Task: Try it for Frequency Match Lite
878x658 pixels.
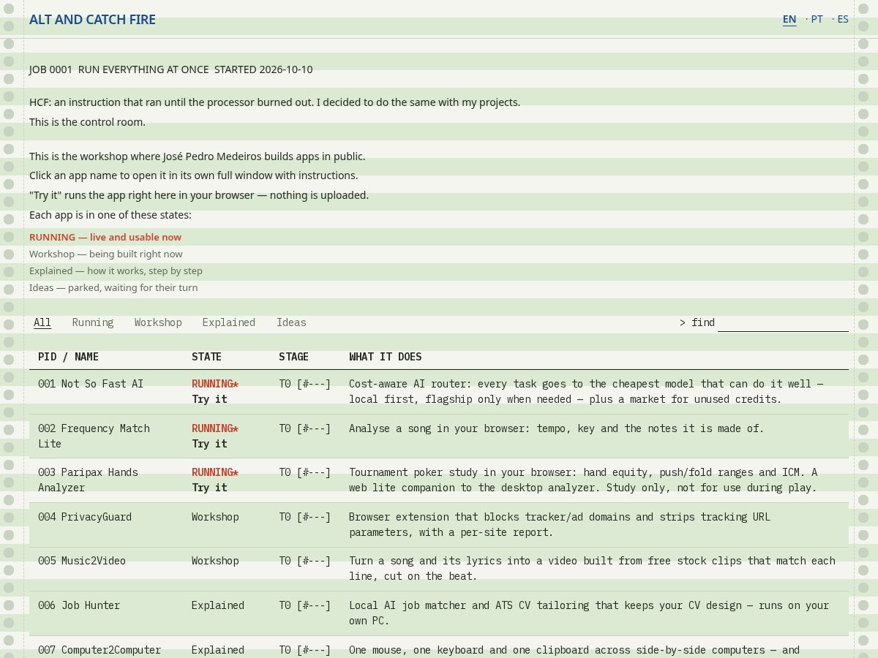Action: (209, 444)
